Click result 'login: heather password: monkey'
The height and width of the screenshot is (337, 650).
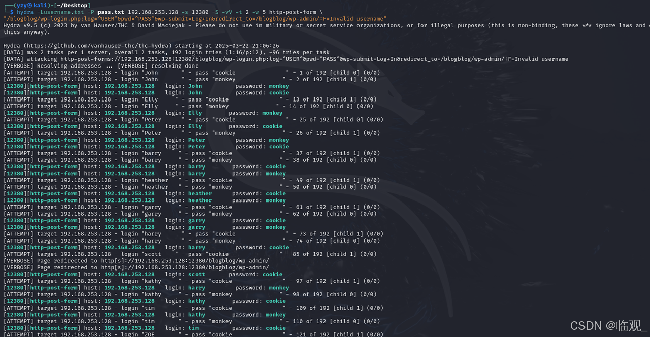(145, 200)
